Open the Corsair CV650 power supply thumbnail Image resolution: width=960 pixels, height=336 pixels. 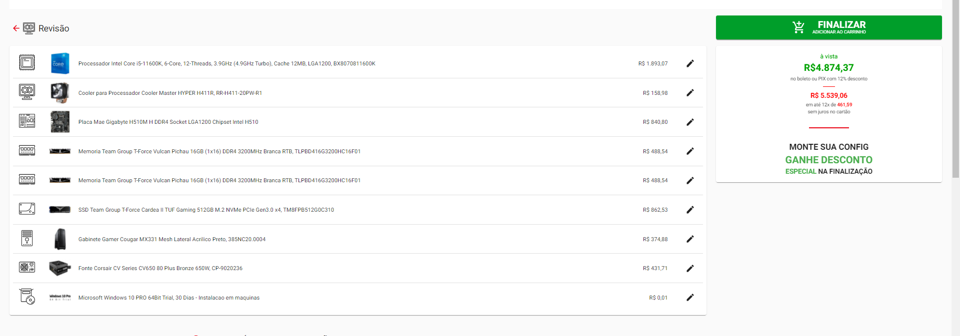[60, 268]
